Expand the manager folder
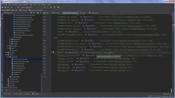 6,53
